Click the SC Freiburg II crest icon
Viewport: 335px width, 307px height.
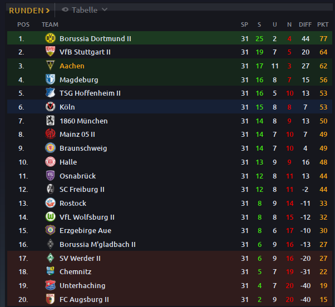(51, 189)
